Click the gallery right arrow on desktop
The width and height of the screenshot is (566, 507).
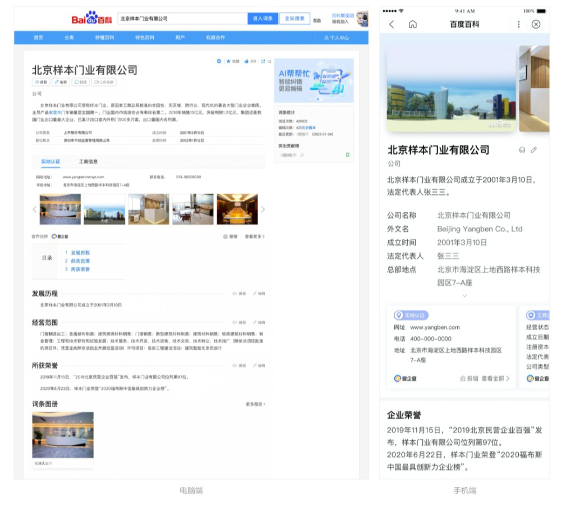(263, 209)
